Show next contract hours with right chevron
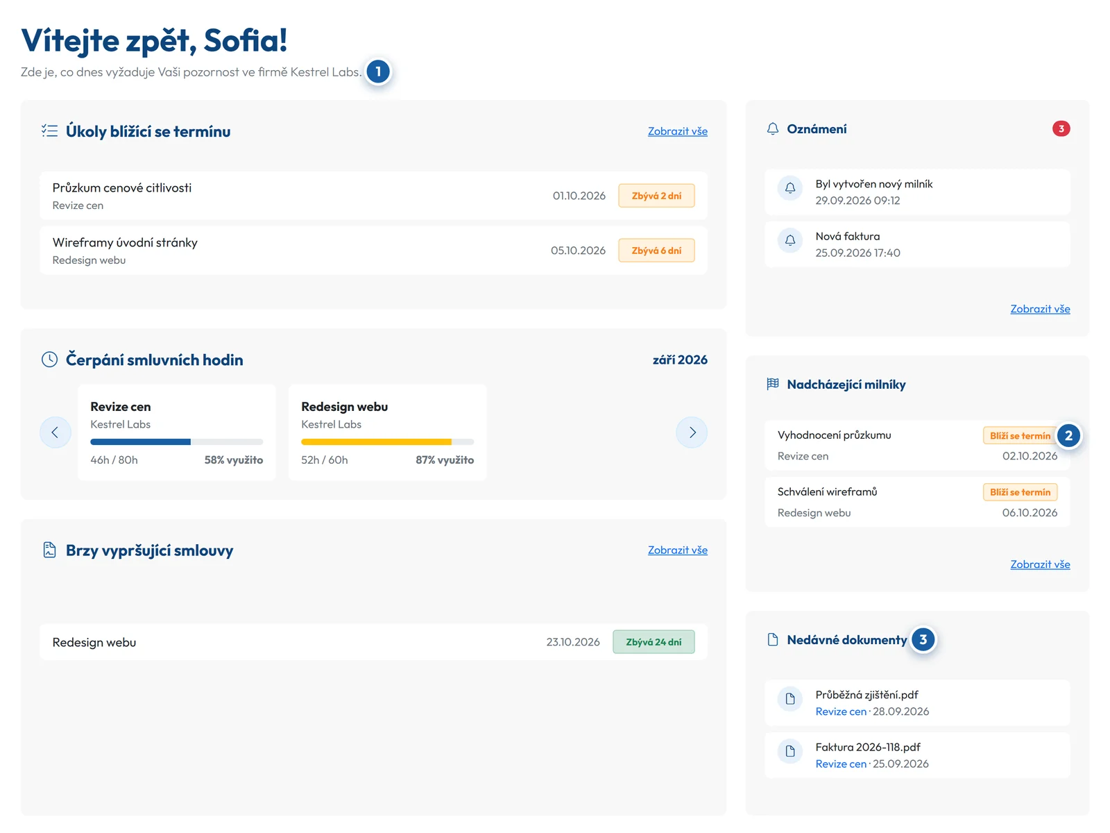The height and width of the screenshot is (833, 1110). [692, 432]
